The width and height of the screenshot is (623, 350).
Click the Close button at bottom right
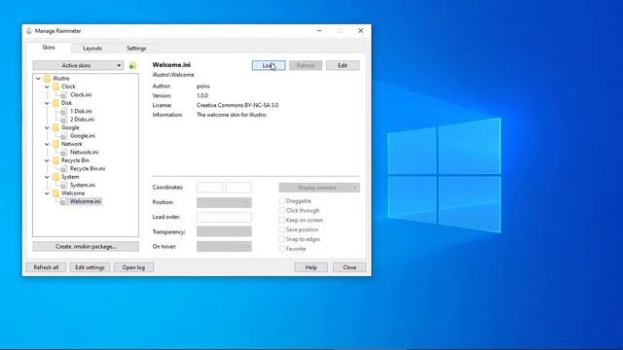(x=349, y=267)
